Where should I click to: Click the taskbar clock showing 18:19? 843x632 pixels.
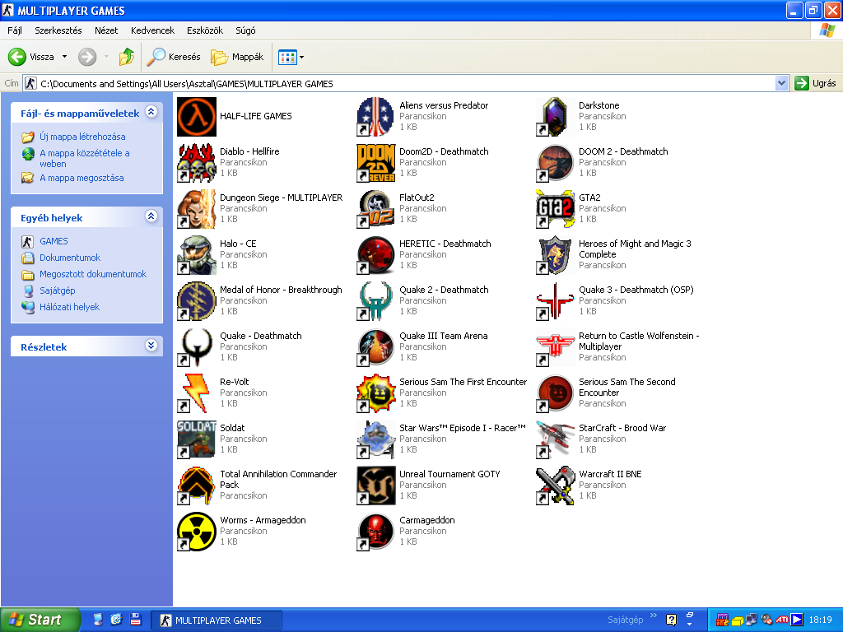820,620
